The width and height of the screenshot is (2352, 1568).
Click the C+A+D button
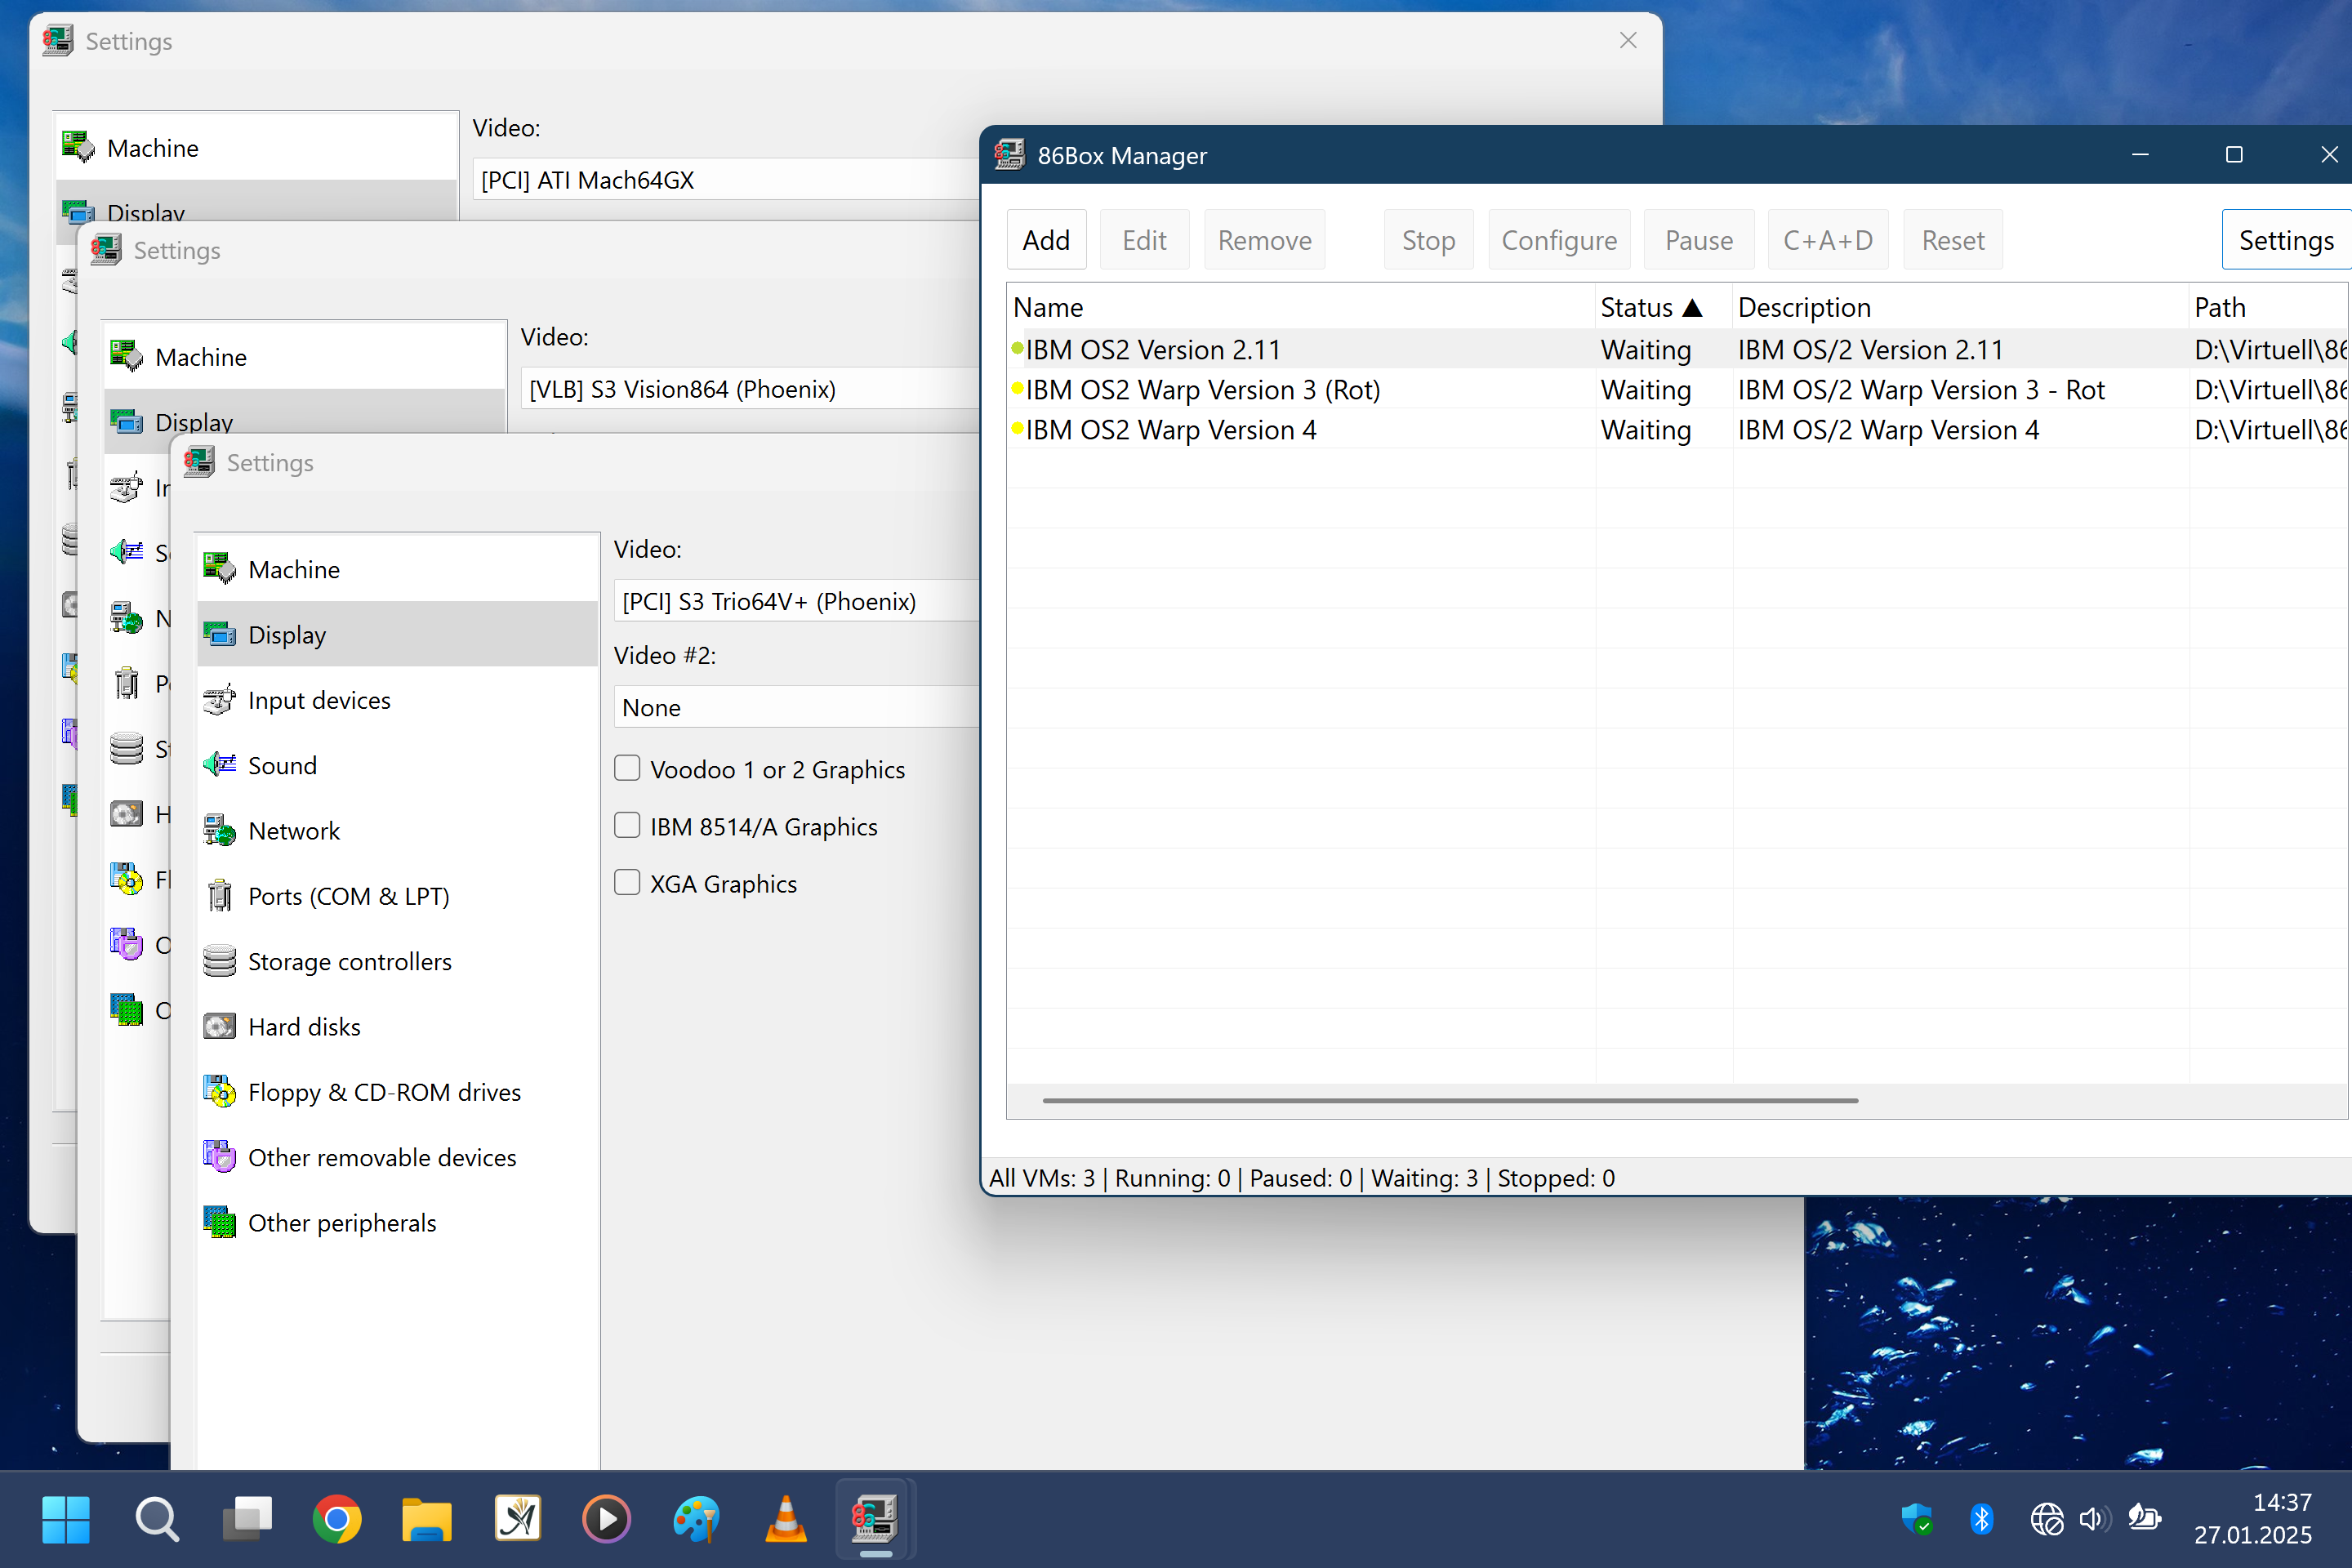click(x=1828, y=240)
